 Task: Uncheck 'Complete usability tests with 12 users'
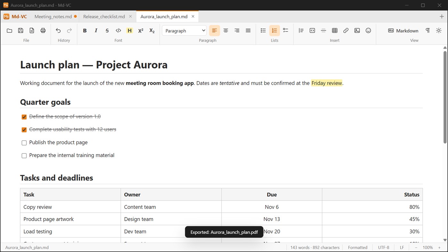(x=24, y=130)
